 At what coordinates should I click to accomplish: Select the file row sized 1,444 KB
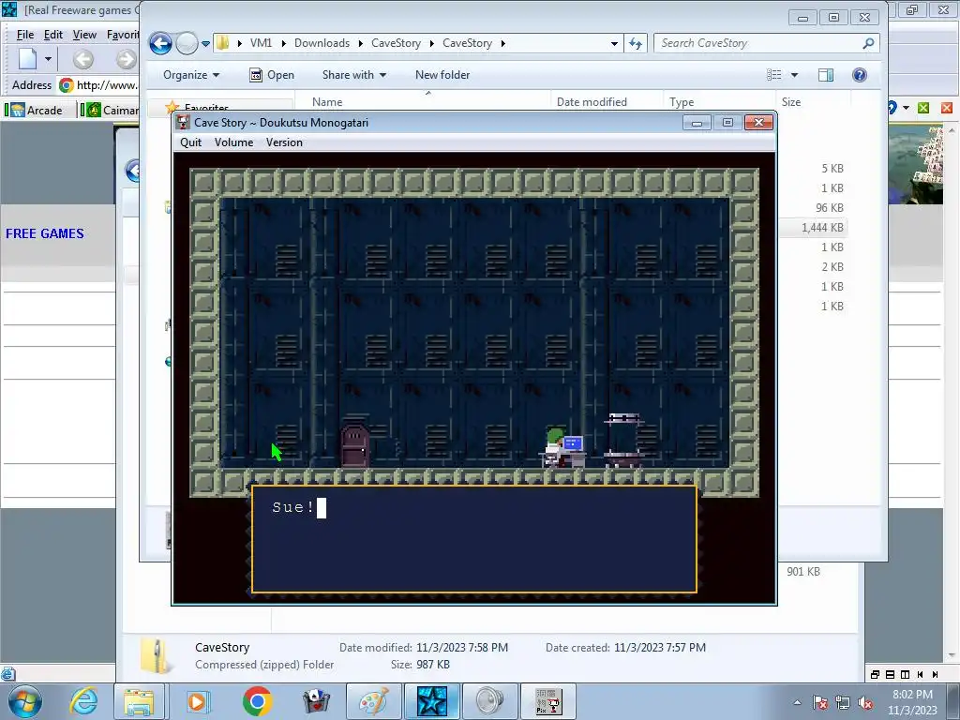813,228
